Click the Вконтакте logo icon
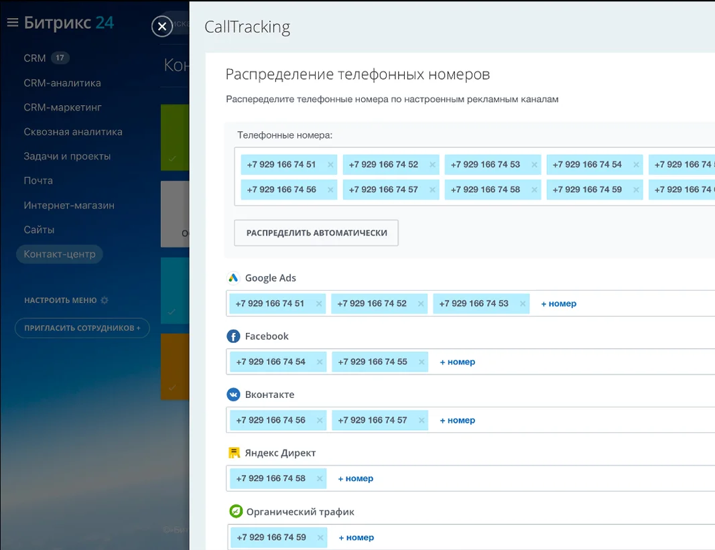The width and height of the screenshot is (715, 550). [233, 395]
